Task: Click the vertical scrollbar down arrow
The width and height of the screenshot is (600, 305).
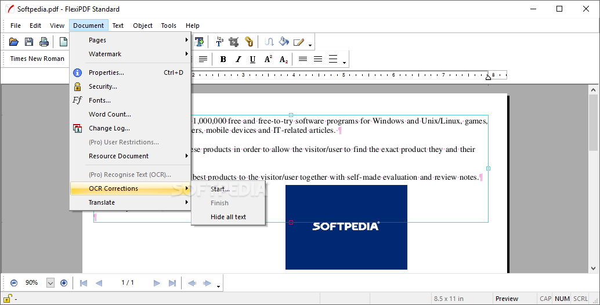Action: tap(593, 268)
